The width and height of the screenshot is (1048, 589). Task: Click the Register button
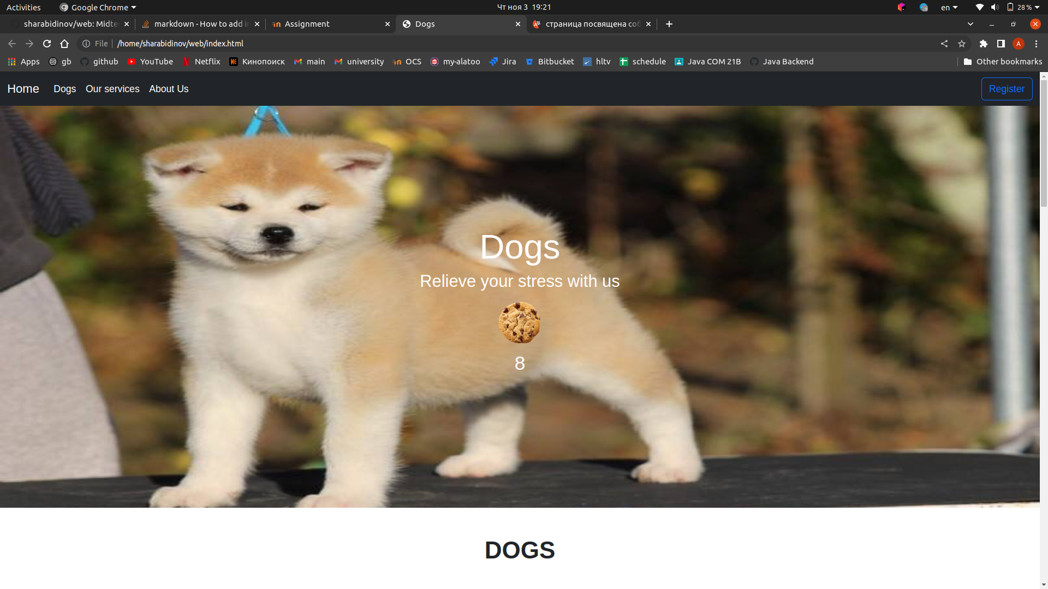tap(1007, 89)
